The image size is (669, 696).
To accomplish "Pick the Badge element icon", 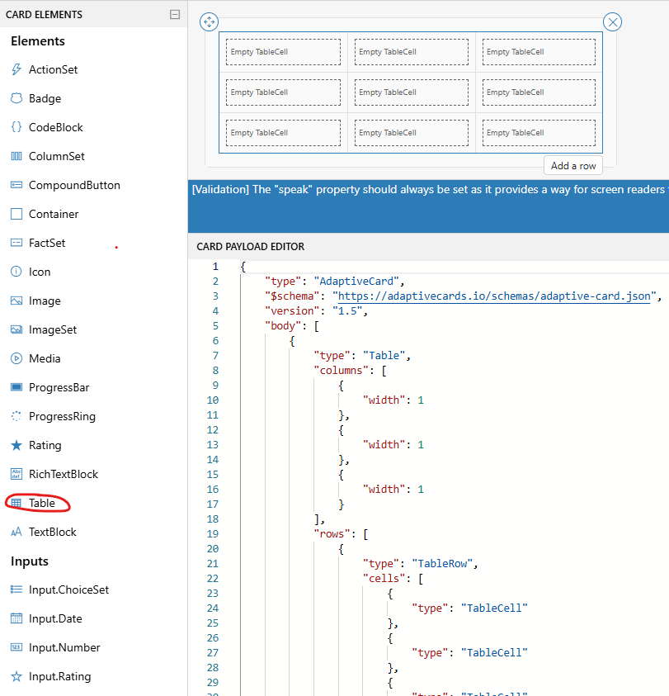I will coord(16,98).
